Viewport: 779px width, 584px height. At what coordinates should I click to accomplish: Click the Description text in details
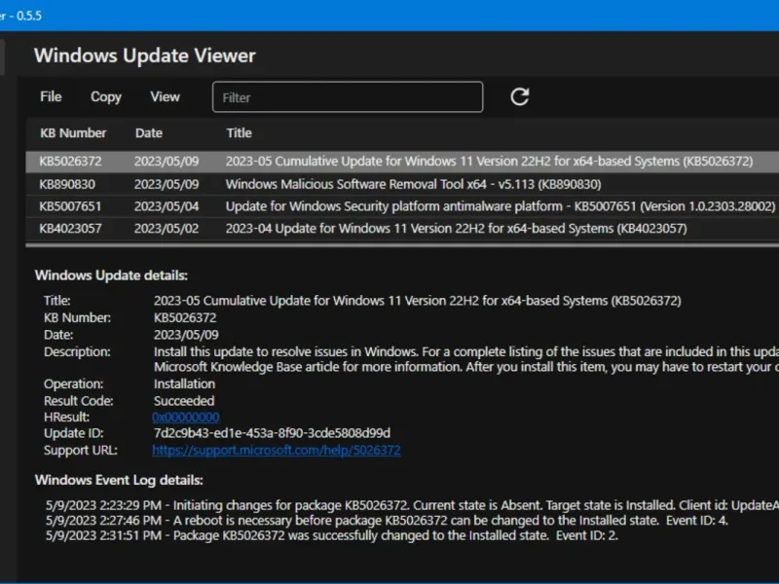[466, 359]
